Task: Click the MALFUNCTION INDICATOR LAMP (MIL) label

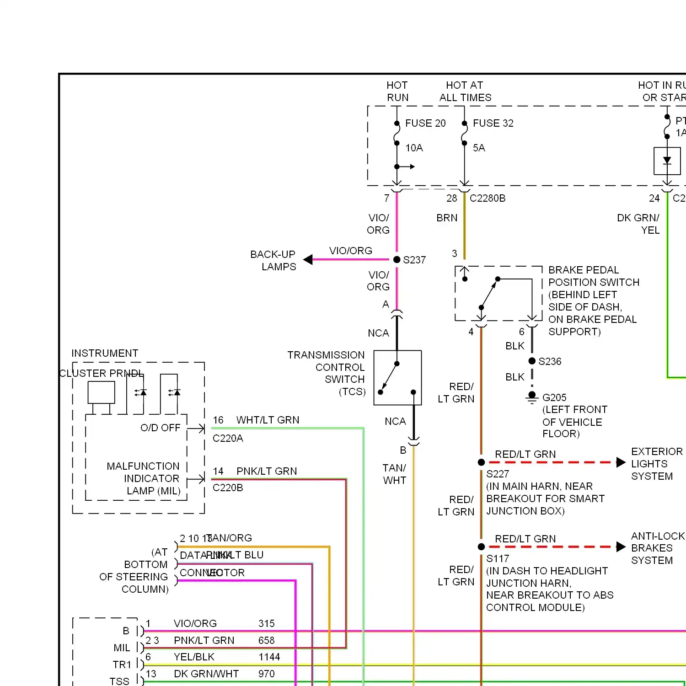Action: [x=144, y=478]
